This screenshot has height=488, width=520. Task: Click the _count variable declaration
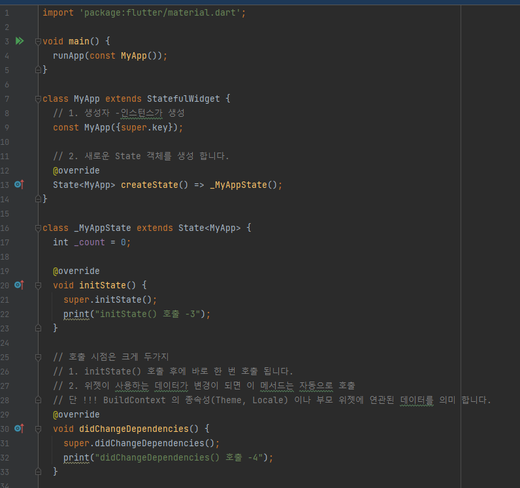click(x=89, y=243)
